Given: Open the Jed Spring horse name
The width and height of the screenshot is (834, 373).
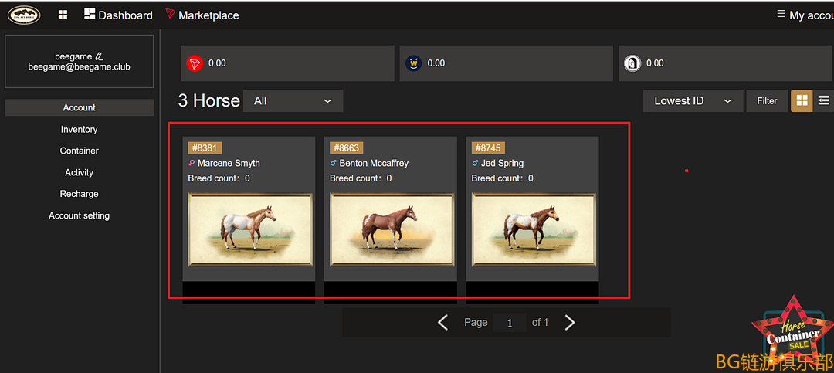Looking at the screenshot, I should pyautogui.click(x=503, y=163).
